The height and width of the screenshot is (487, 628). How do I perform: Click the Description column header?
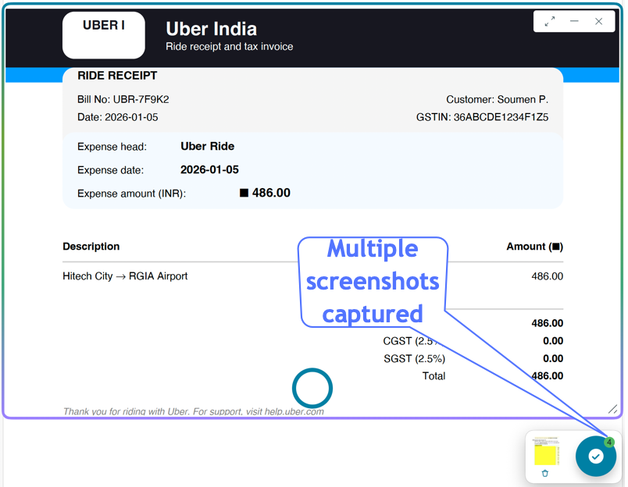click(91, 247)
